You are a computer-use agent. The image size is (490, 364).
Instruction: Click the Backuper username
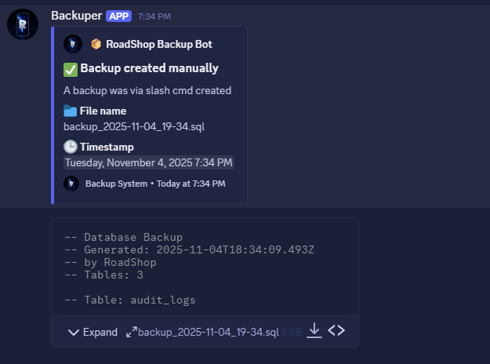click(x=77, y=16)
